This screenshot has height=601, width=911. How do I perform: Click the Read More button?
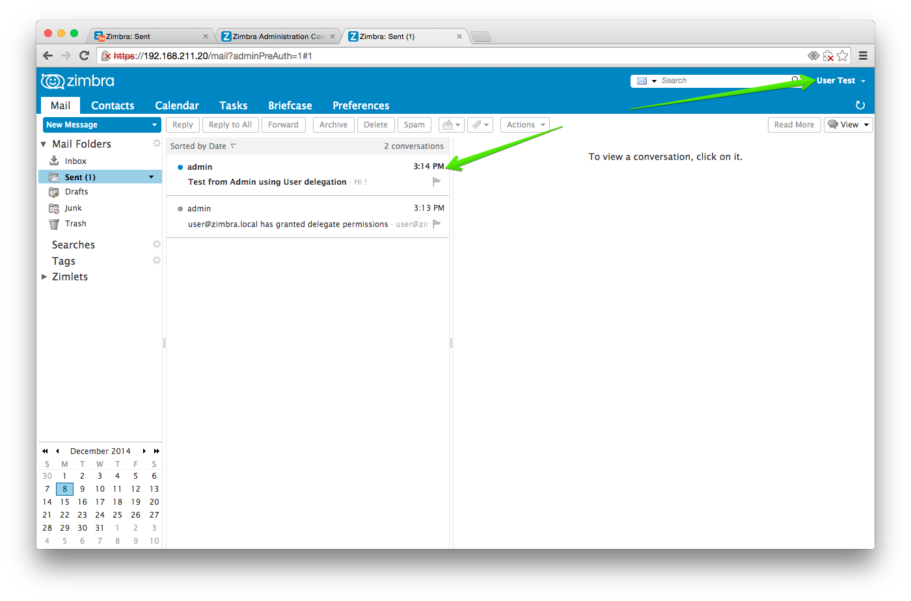click(x=794, y=125)
